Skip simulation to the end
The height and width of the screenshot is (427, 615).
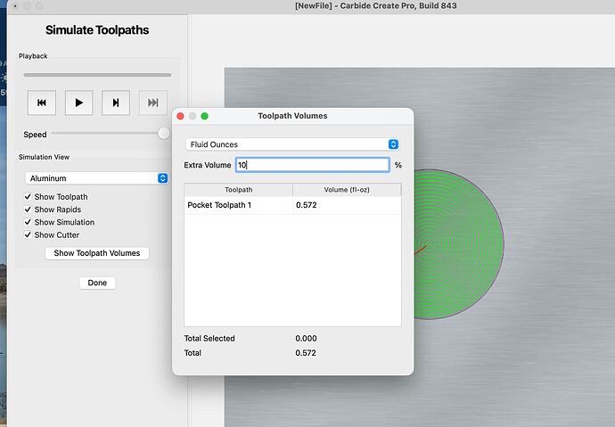pos(153,103)
